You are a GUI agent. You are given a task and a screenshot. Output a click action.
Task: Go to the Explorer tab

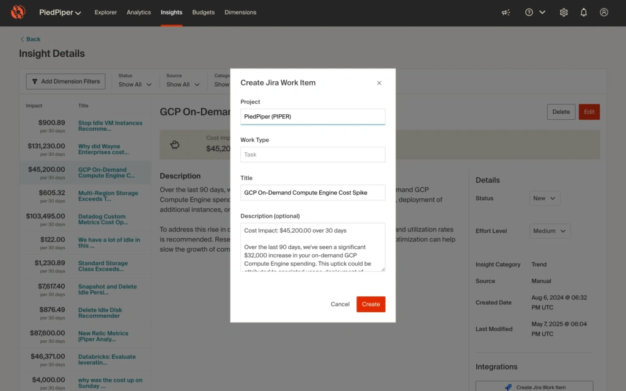[x=106, y=12]
